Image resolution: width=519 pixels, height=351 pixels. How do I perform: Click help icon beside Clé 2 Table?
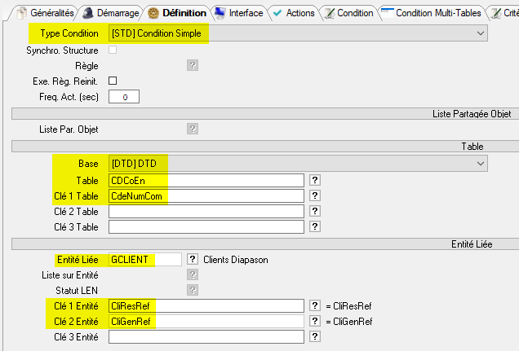[x=314, y=211]
